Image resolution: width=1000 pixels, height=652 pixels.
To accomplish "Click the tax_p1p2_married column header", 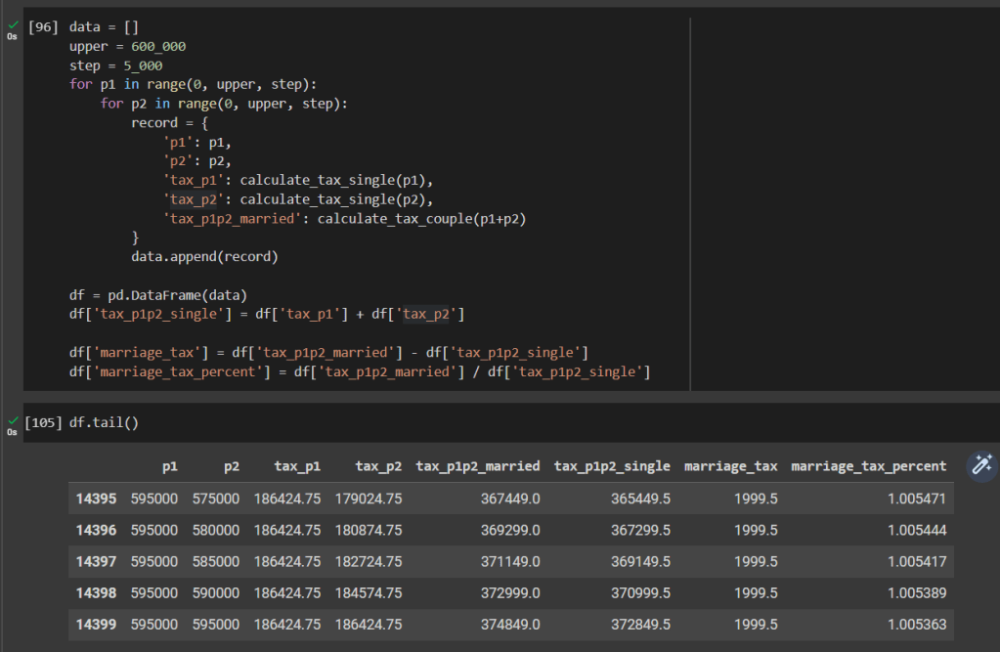I will coord(477,466).
